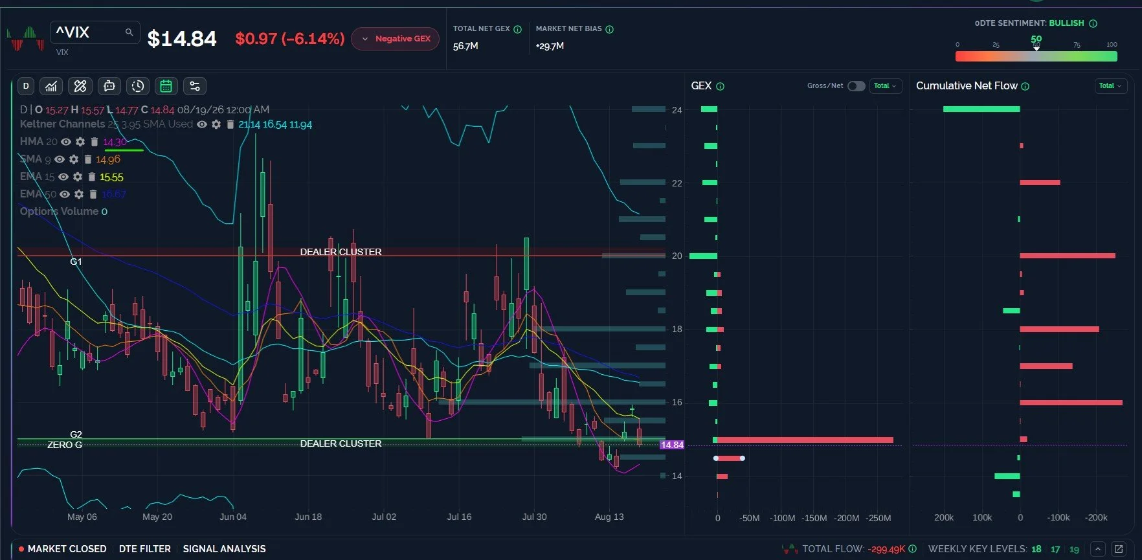1142x560 pixels.
Task: Click the G2 level label
Action: (76, 434)
